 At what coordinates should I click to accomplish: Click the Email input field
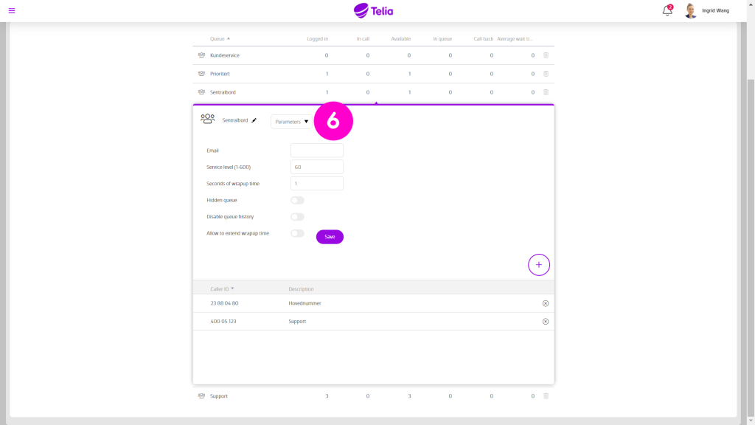click(x=316, y=150)
